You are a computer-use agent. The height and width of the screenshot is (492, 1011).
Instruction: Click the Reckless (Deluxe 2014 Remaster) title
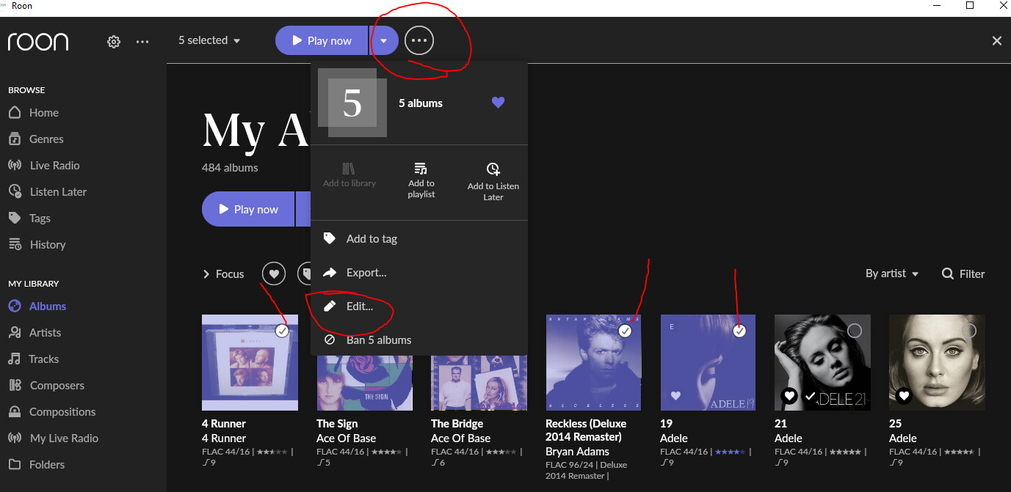click(x=586, y=430)
